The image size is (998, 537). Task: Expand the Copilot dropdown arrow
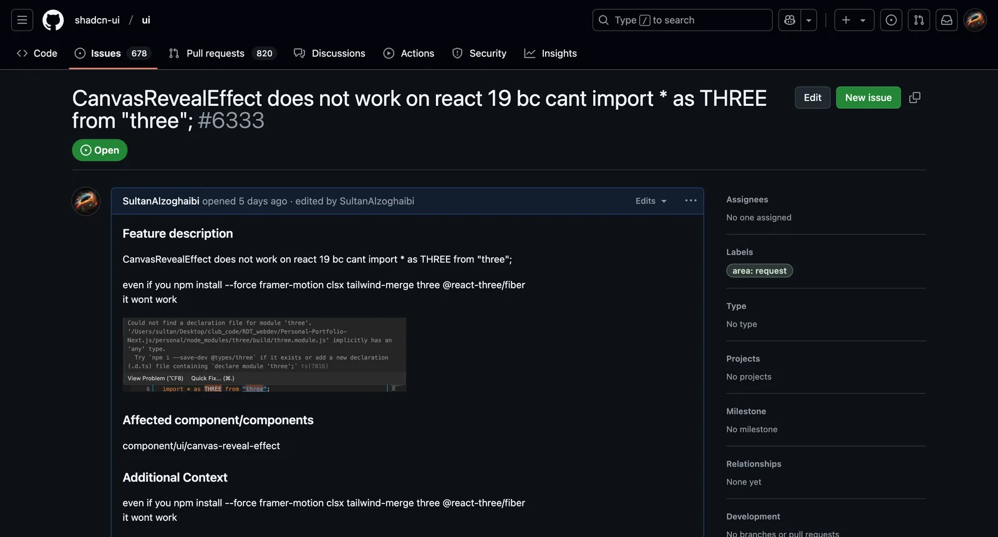809,20
